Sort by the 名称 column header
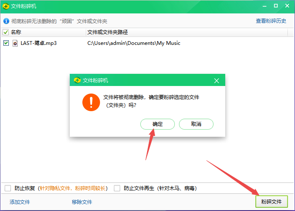The height and width of the screenshot is (211, 295). click(16, 32)
